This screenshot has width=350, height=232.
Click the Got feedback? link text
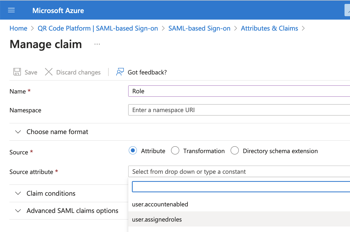click(147, 72)
